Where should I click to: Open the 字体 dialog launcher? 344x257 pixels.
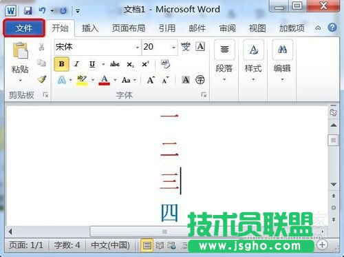204,94
